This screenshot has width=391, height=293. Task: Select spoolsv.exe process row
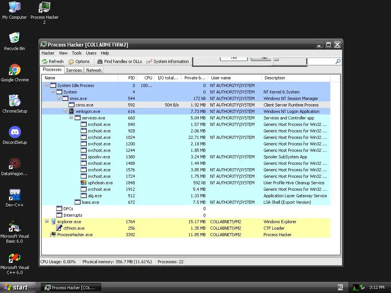(x=186, y=157)
